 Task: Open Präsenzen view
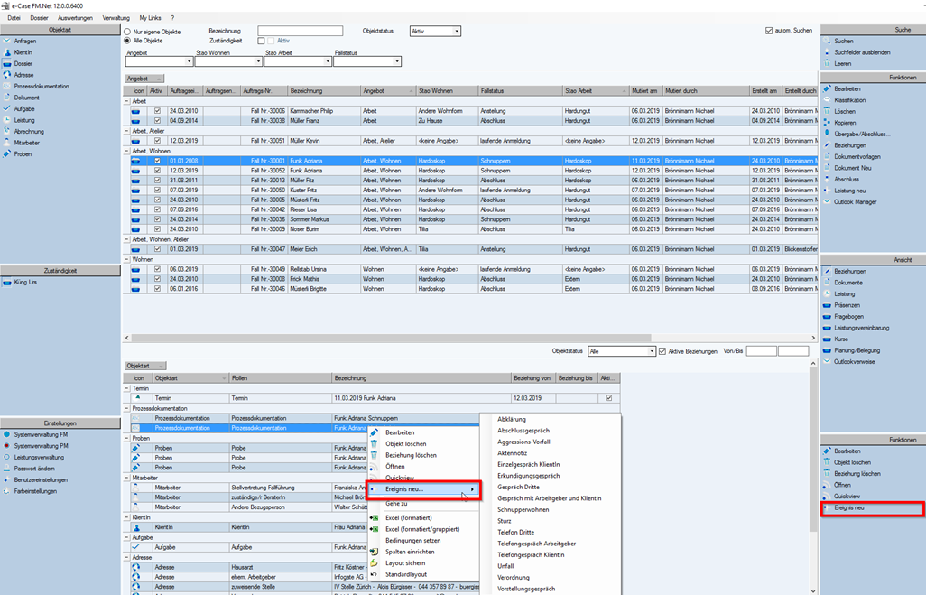(847, 305)
